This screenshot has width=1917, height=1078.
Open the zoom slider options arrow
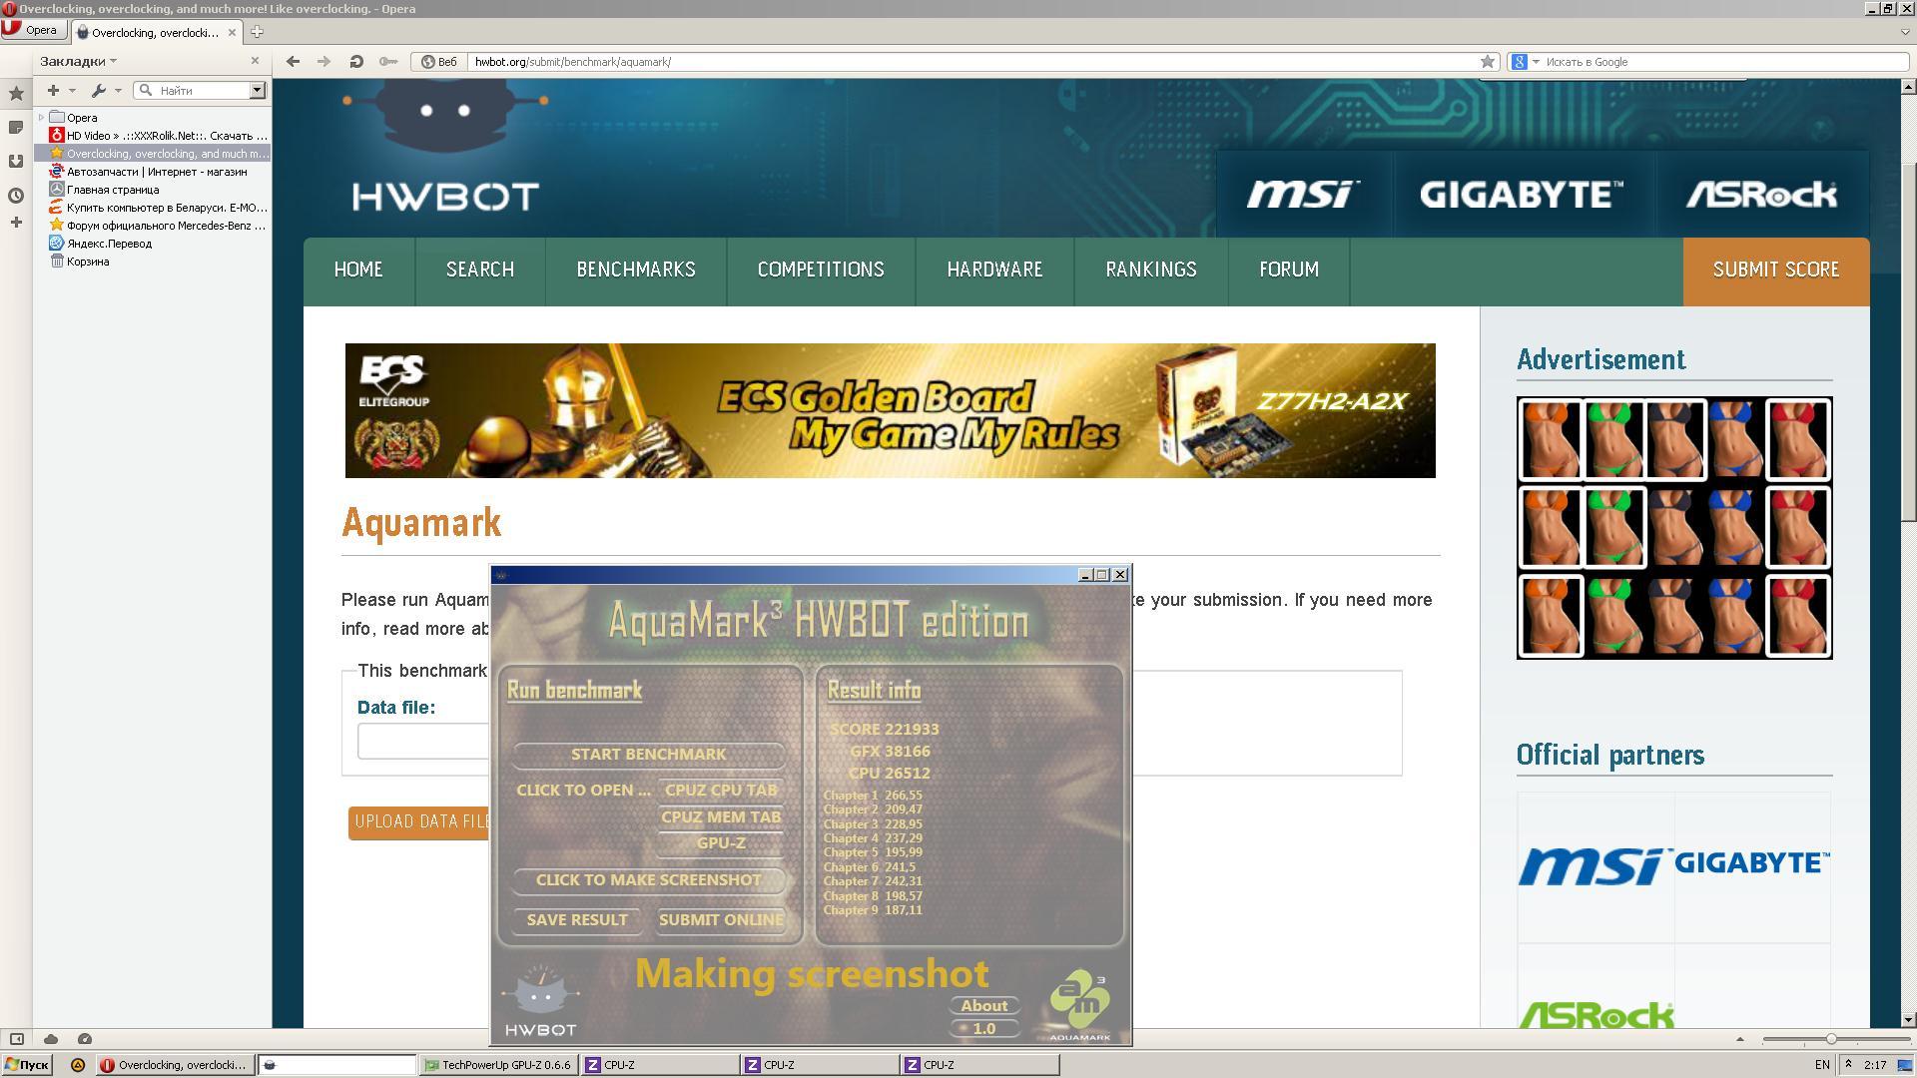coord(1739,1039)
